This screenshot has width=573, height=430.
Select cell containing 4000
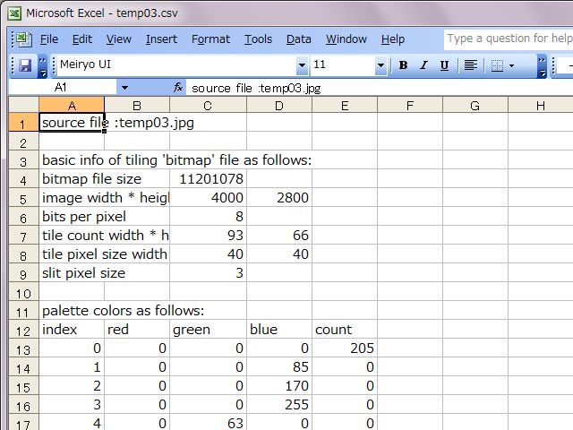[208, 198]
